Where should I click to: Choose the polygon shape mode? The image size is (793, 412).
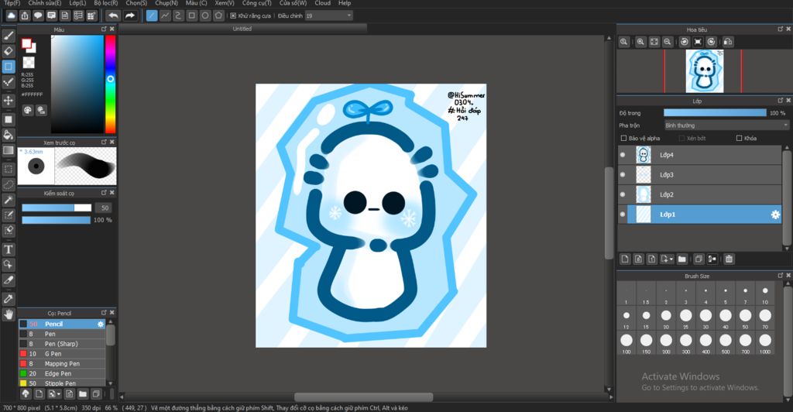pos(218,15)
